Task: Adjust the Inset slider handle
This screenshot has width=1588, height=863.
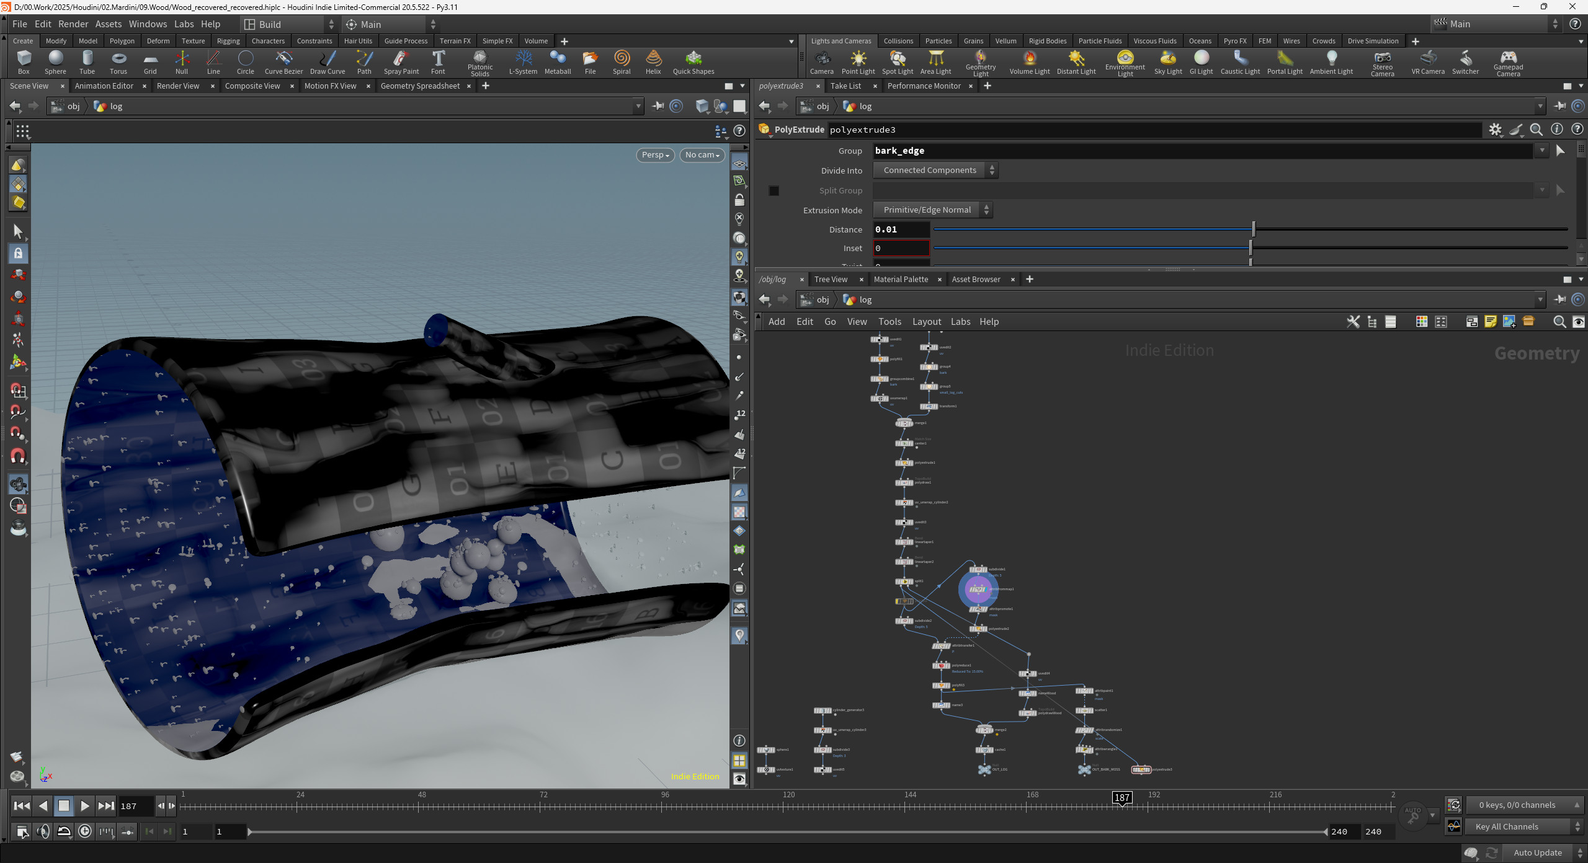Action: [x=1251, y=248]
